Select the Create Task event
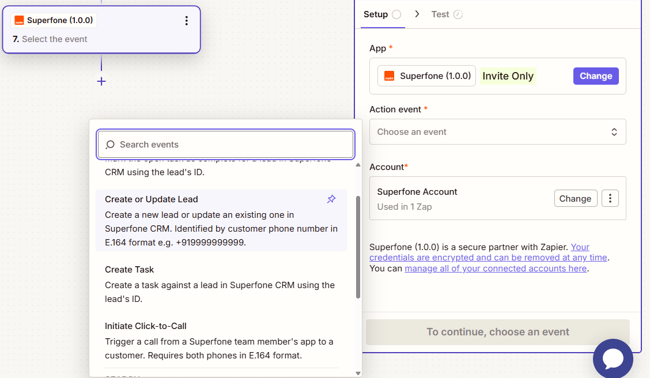 point(221,284)
